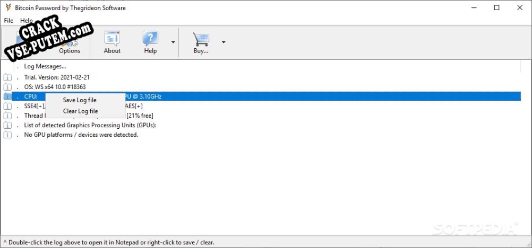Select the OS: WS x64 10.0 log row
This screenshot has width=532, height=248.
tap(267, 87)
